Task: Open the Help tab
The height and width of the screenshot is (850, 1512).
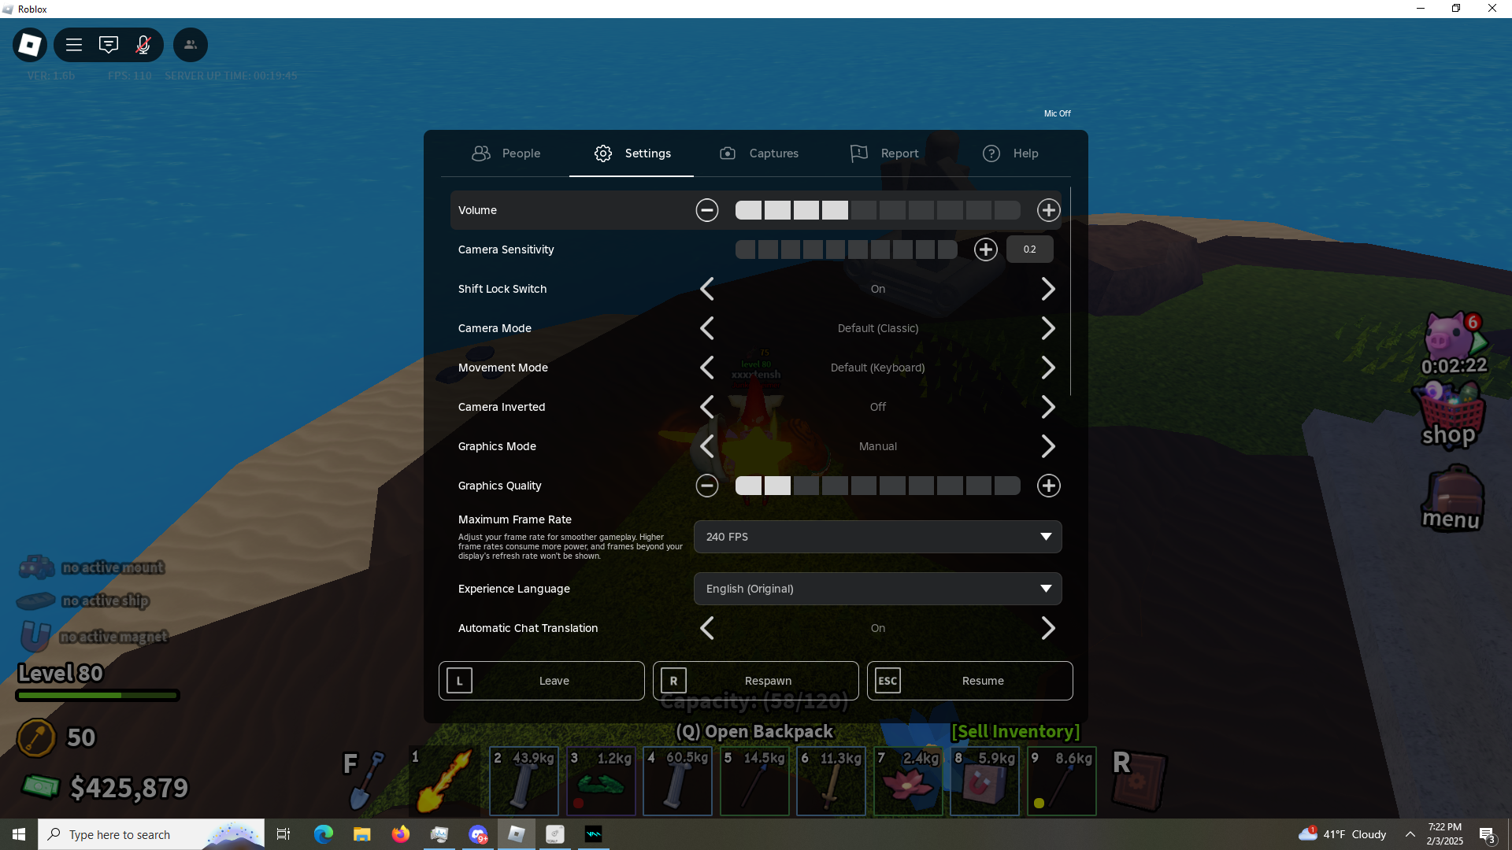Action: point(1010,153)
